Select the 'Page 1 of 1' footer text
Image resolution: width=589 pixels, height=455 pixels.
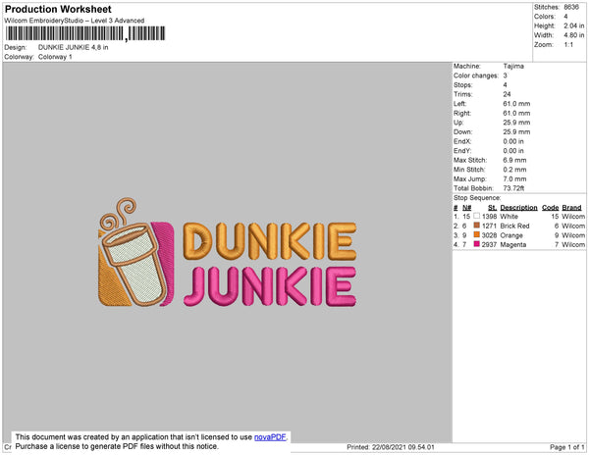click(567, 447)
